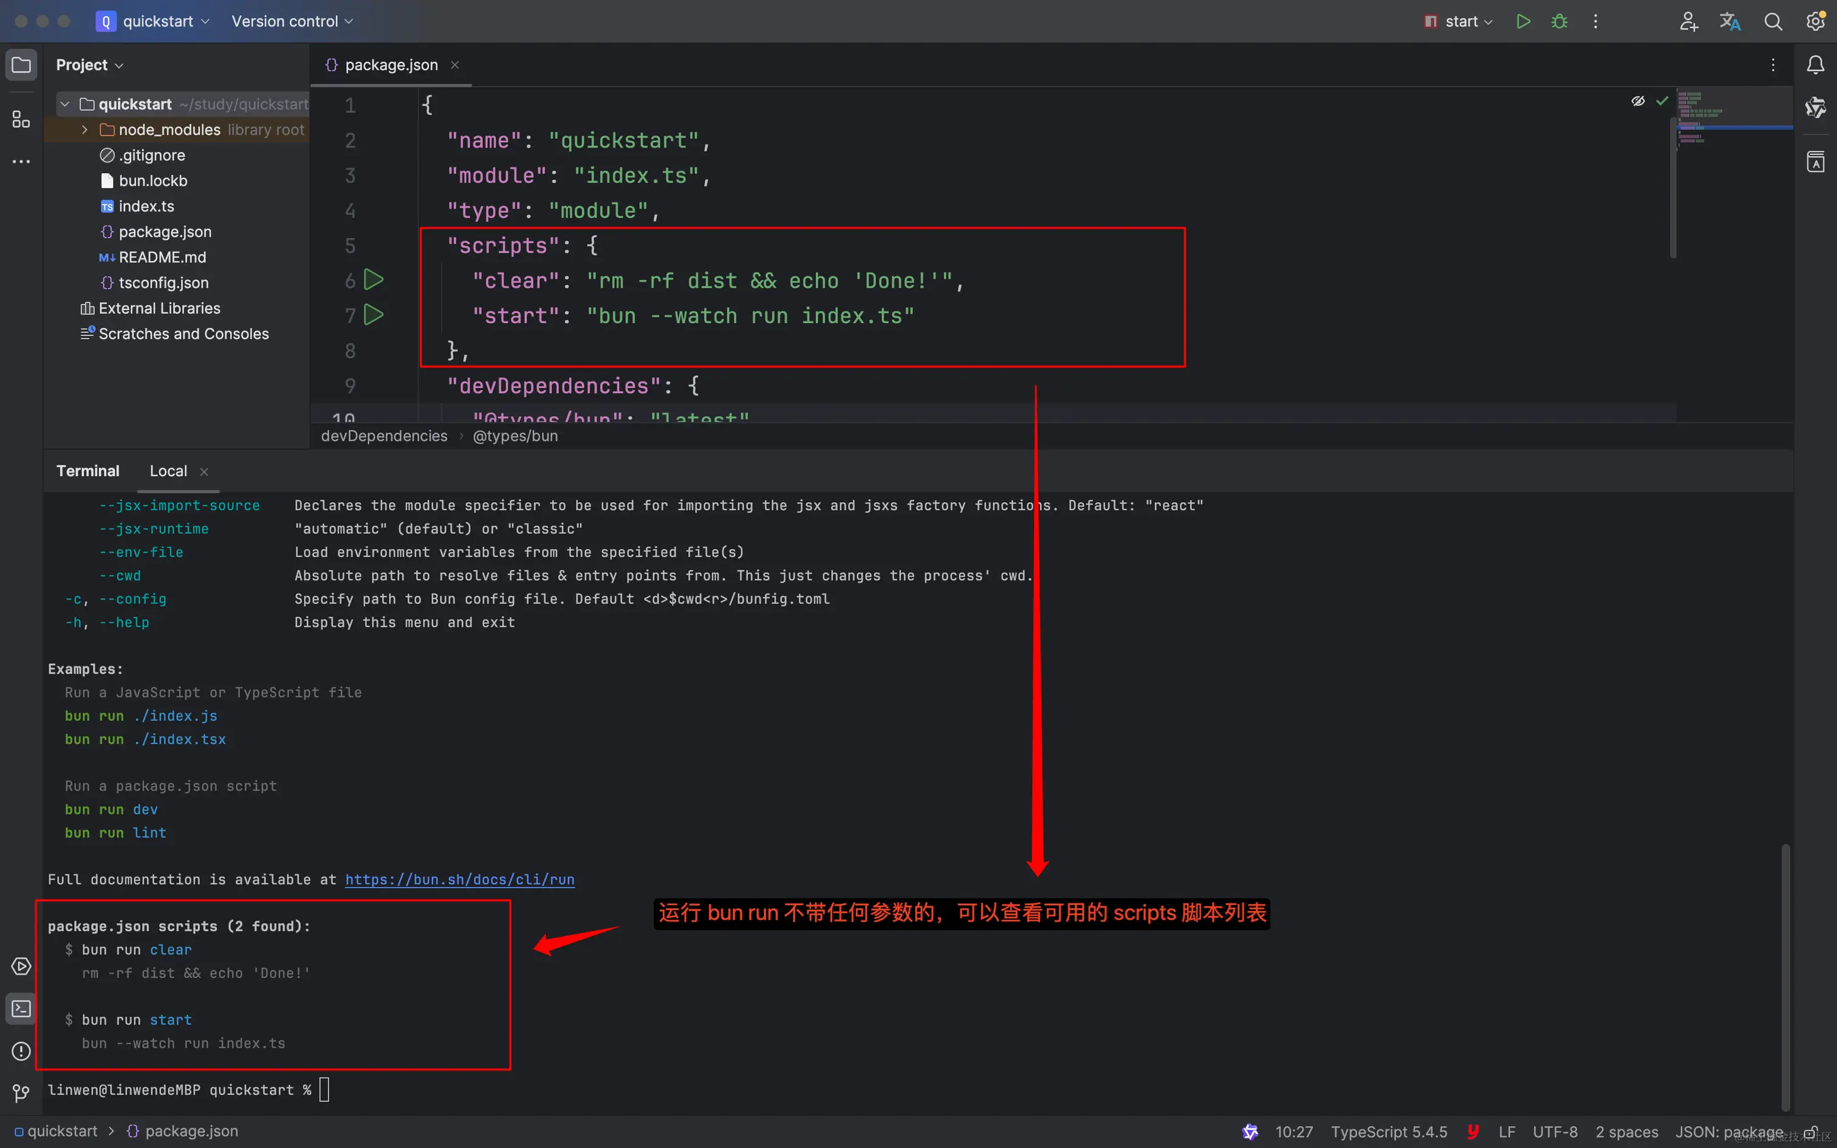Expand the node_modules folder
Screen dimensions: 1837x1148
coord(85,130)
